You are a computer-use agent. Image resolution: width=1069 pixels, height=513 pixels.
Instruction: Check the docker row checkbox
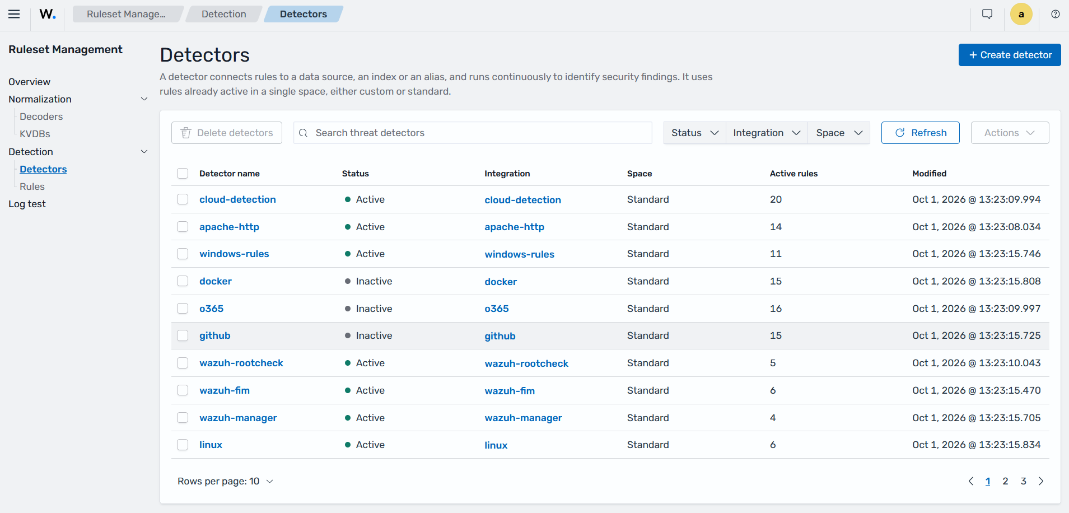[183, 281]
